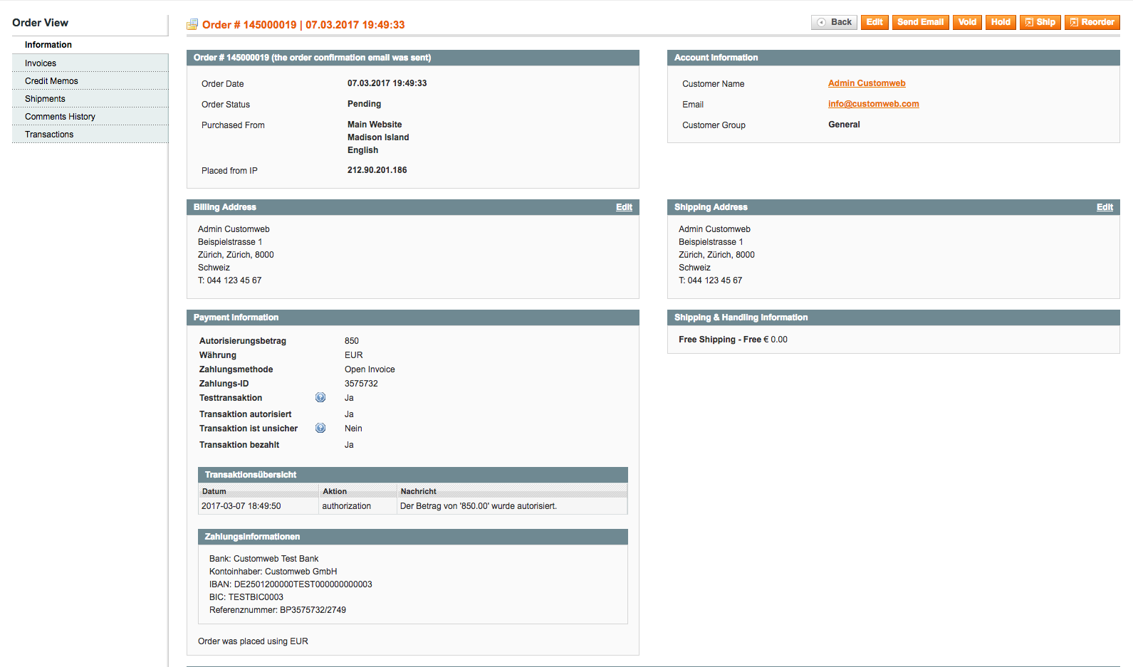1133x667 pixels.
Task: Edit the Billing Address
Action: point(624,207)
